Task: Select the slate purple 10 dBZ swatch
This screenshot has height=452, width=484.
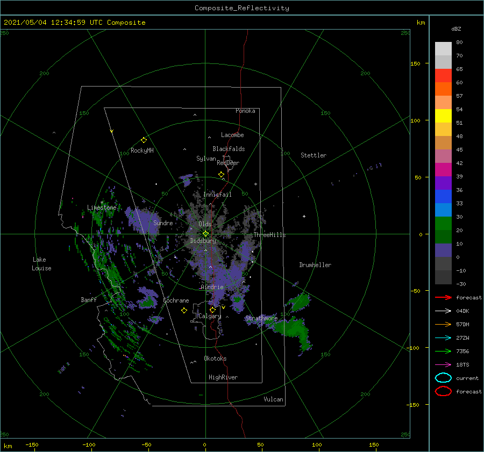Action: [x=443, y=250]
